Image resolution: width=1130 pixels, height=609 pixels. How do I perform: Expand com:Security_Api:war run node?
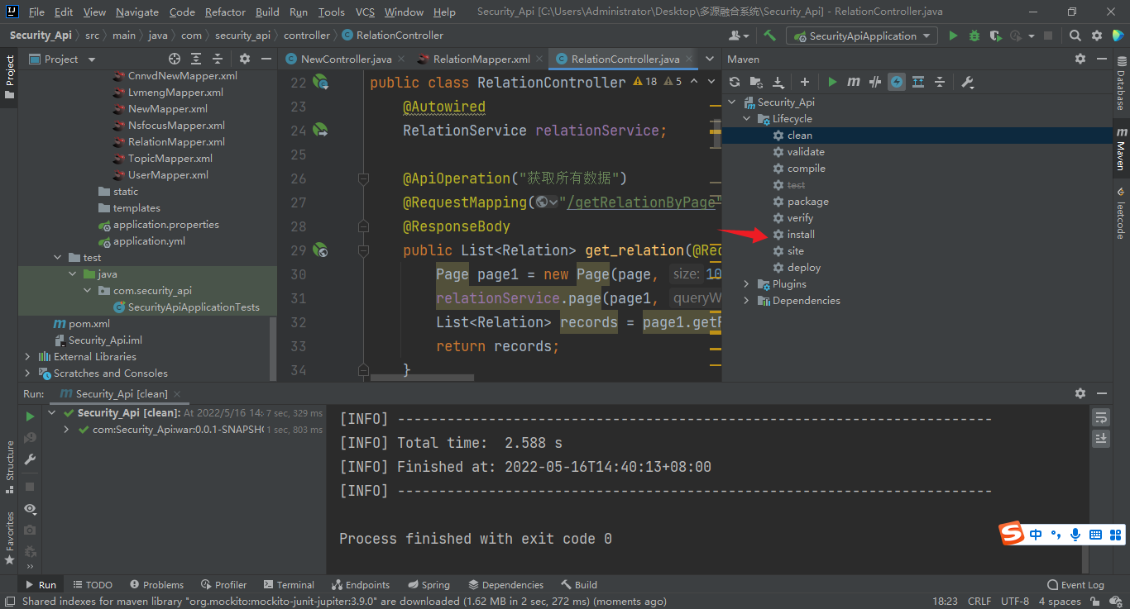66,430
